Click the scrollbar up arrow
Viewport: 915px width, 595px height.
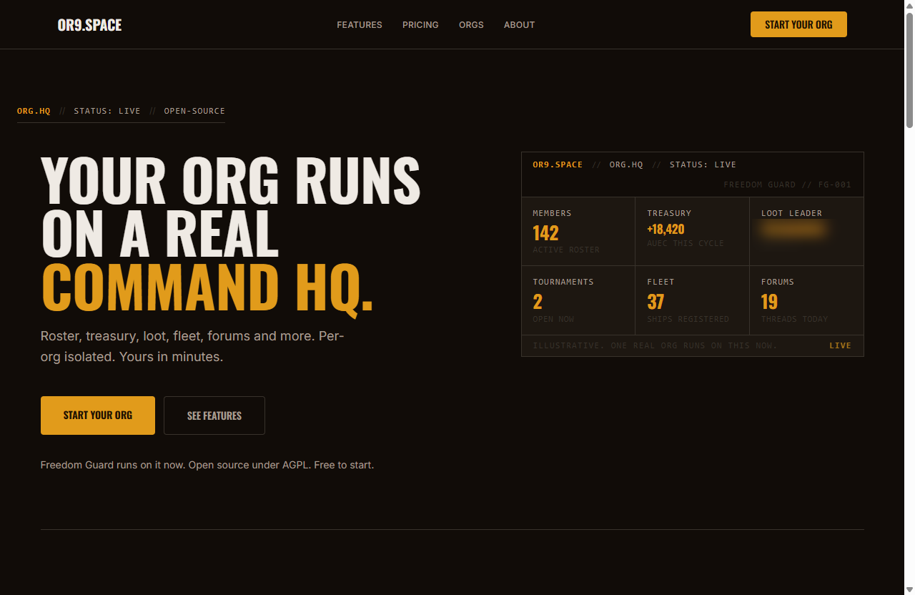click(909, 6)
